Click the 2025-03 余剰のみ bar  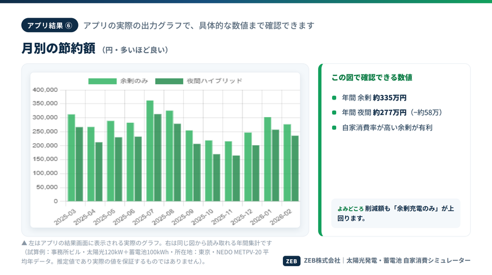71,158
